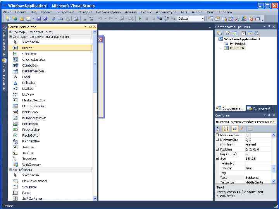Toggle auto-hide pin on the Properties panel

click(x=269, y=115)
